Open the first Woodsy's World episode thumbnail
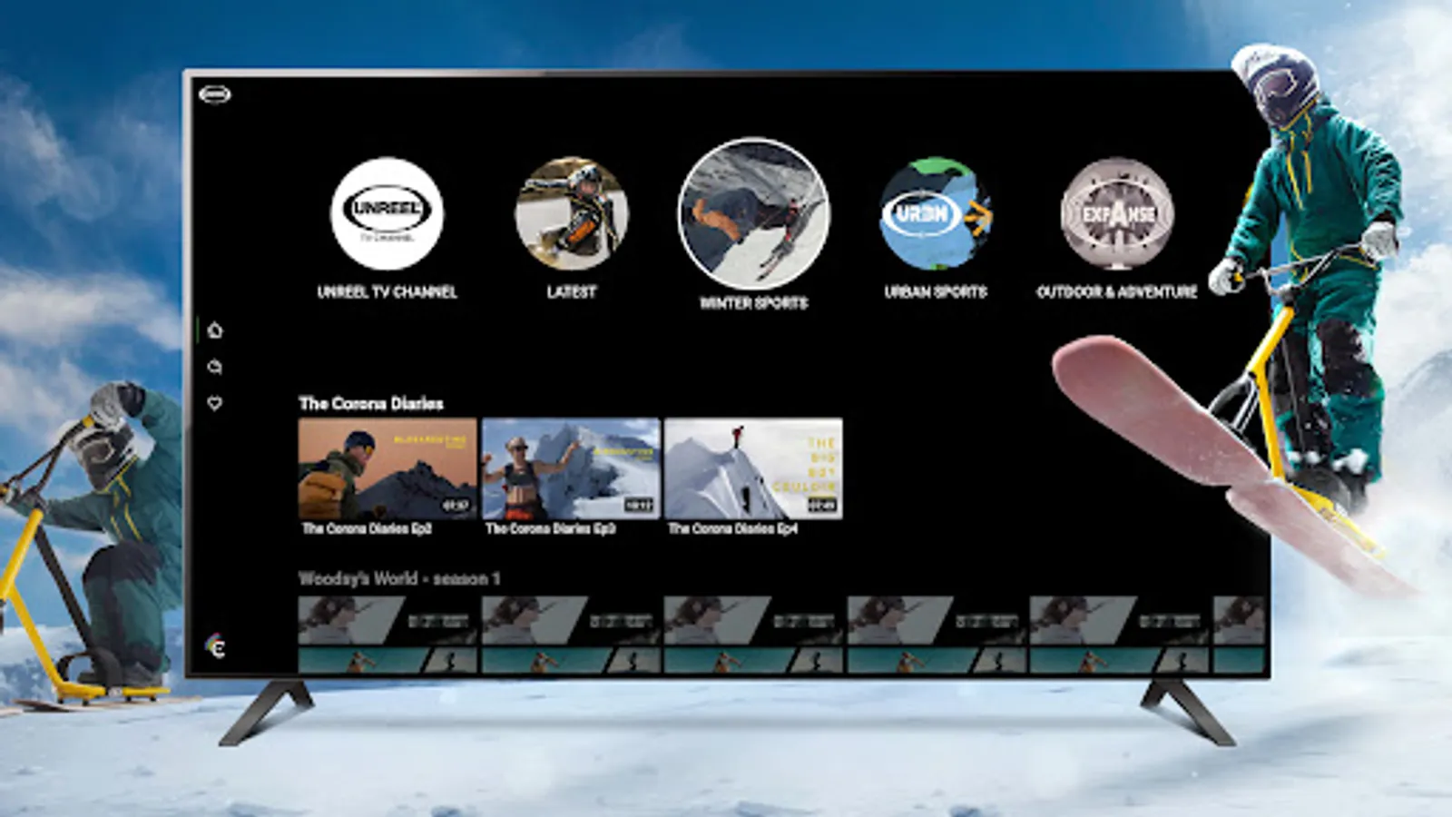The height and width of the screenshot is (817, 1452). click(388, 635)
